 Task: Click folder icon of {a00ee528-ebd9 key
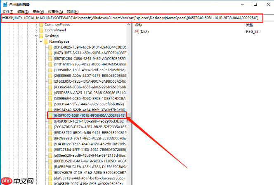tap(50, 155)
